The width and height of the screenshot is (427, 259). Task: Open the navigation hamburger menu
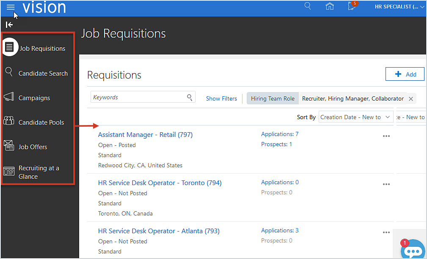tap(11, 6)
